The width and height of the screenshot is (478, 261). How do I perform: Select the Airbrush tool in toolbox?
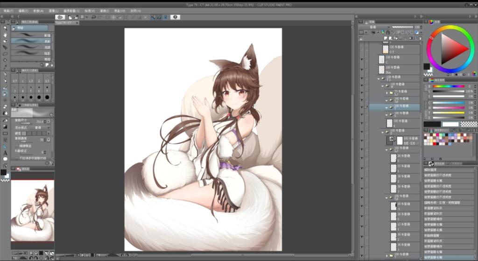tap(5, 94)
